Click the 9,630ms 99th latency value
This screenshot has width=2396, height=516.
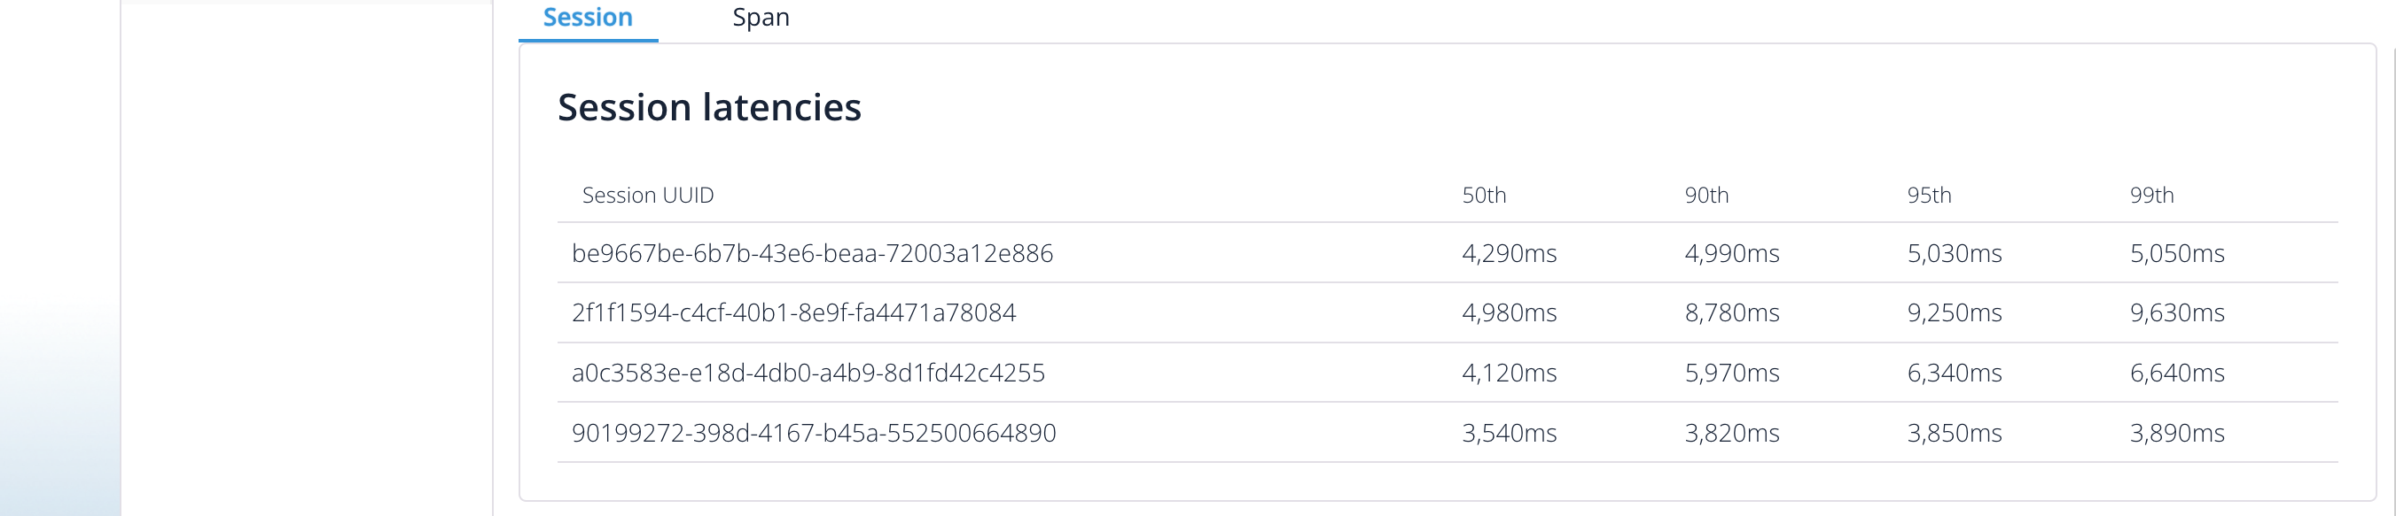click(x=2177, y=312)
